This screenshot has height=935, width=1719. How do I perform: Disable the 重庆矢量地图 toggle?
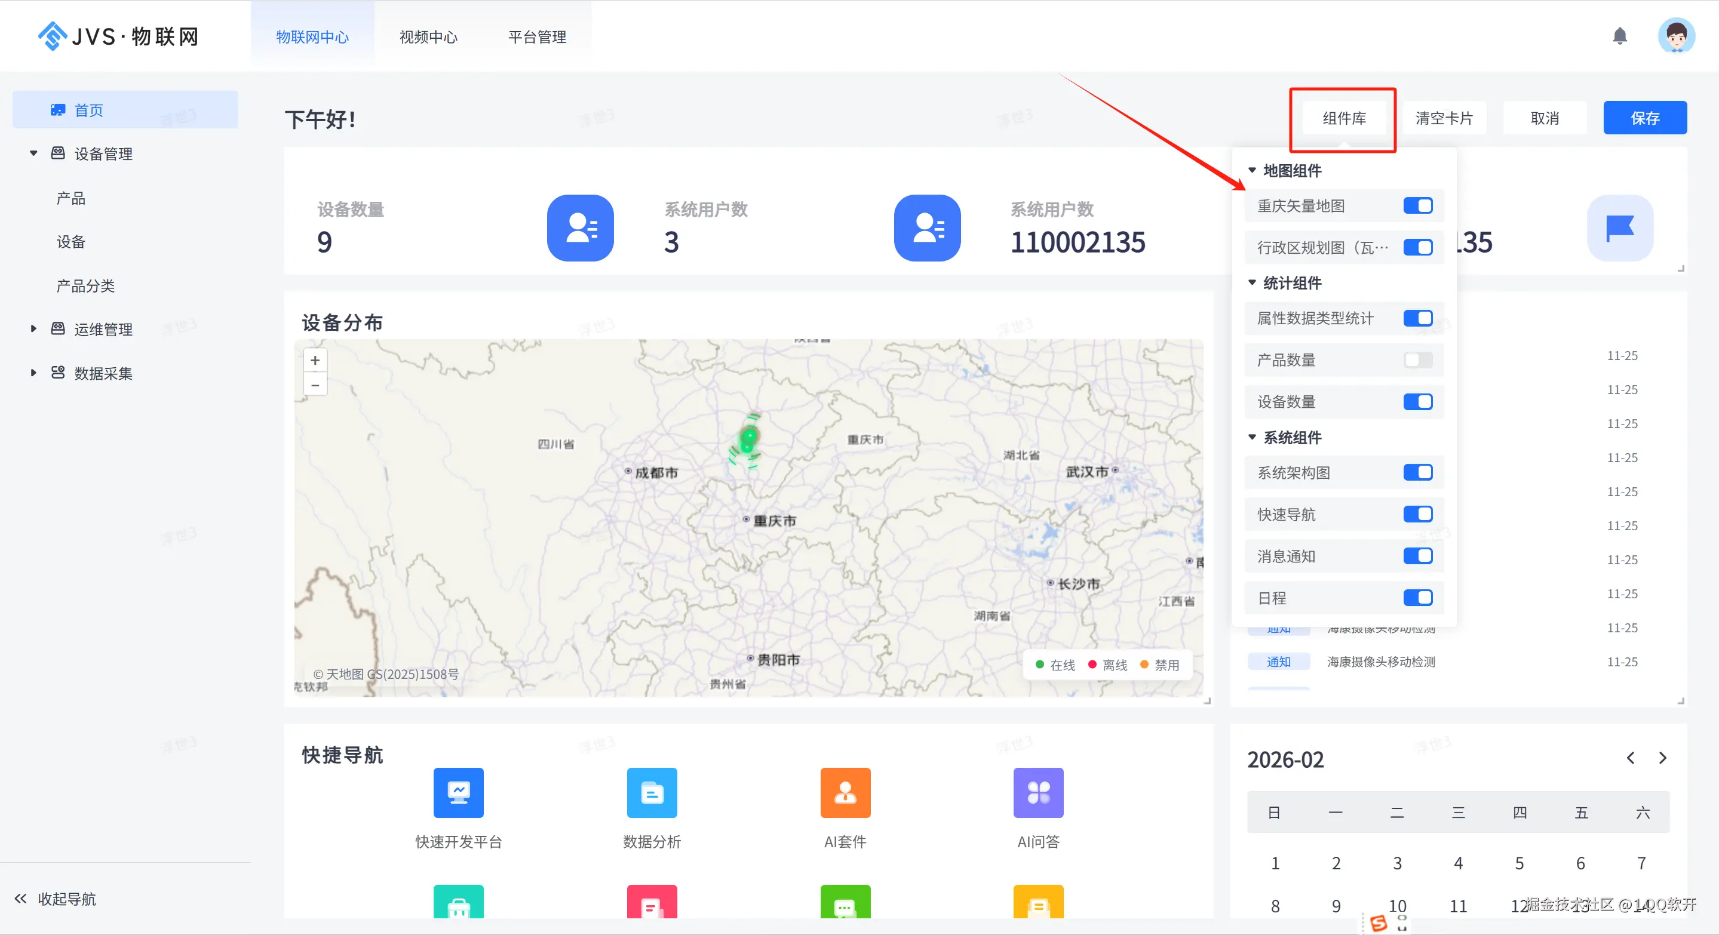tap(1417, 205)
